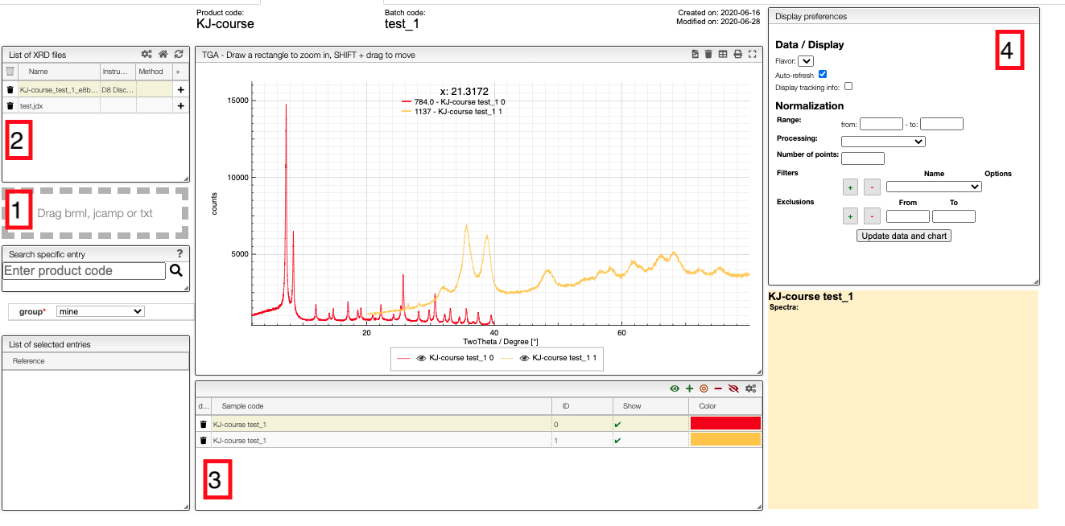Toggle legend eye for KJ-course test_1 0
Image resolution: width=1065 pixels, height=526 pixels.
coord(421,358)
